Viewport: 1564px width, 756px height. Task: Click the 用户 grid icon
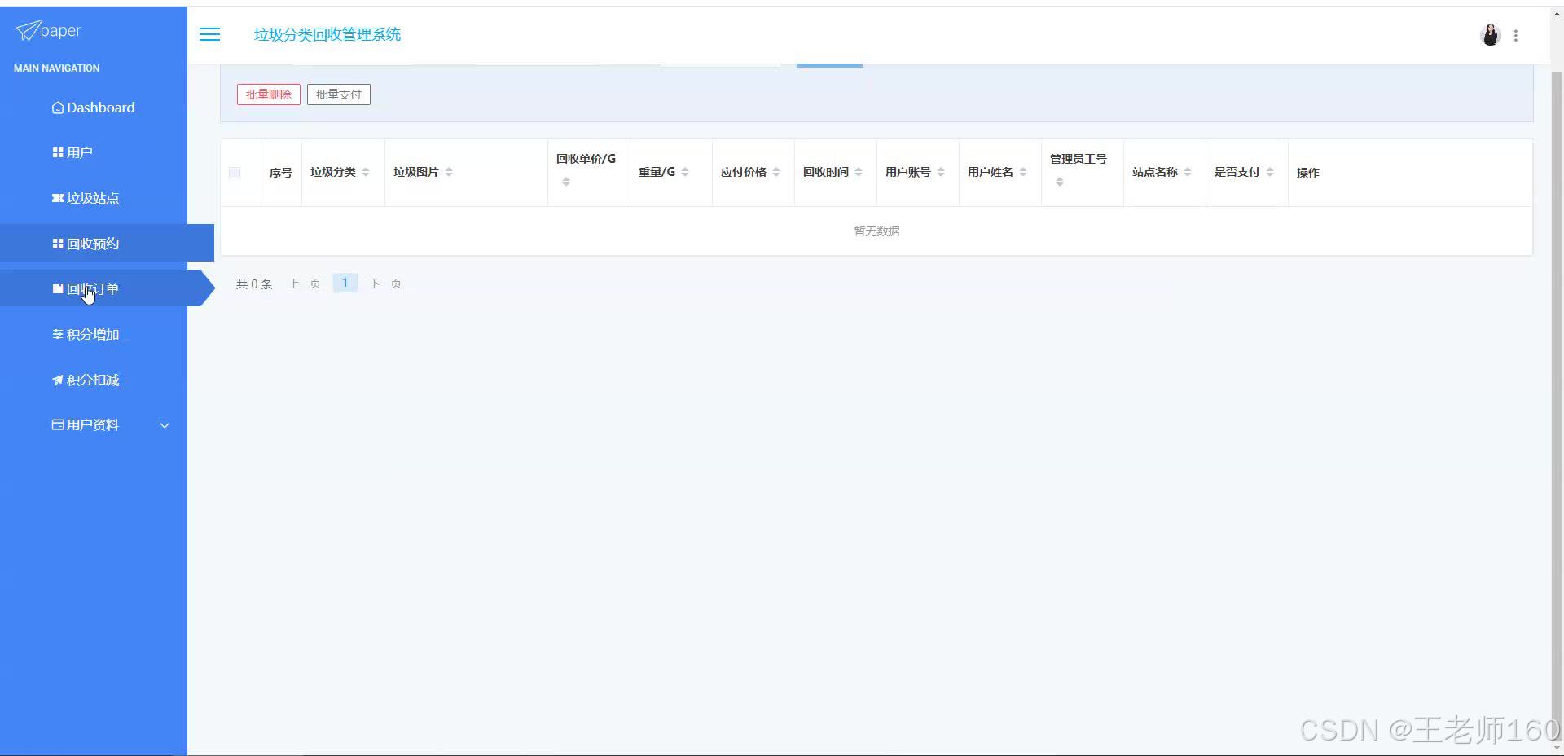click(x=58, y=152)
